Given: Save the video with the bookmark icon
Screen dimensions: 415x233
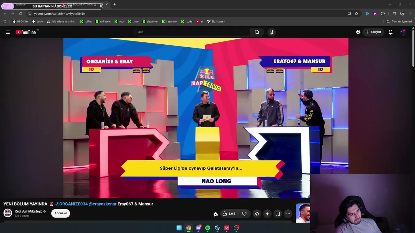Looking at the screenshot, I should click(x=278, y=214).
